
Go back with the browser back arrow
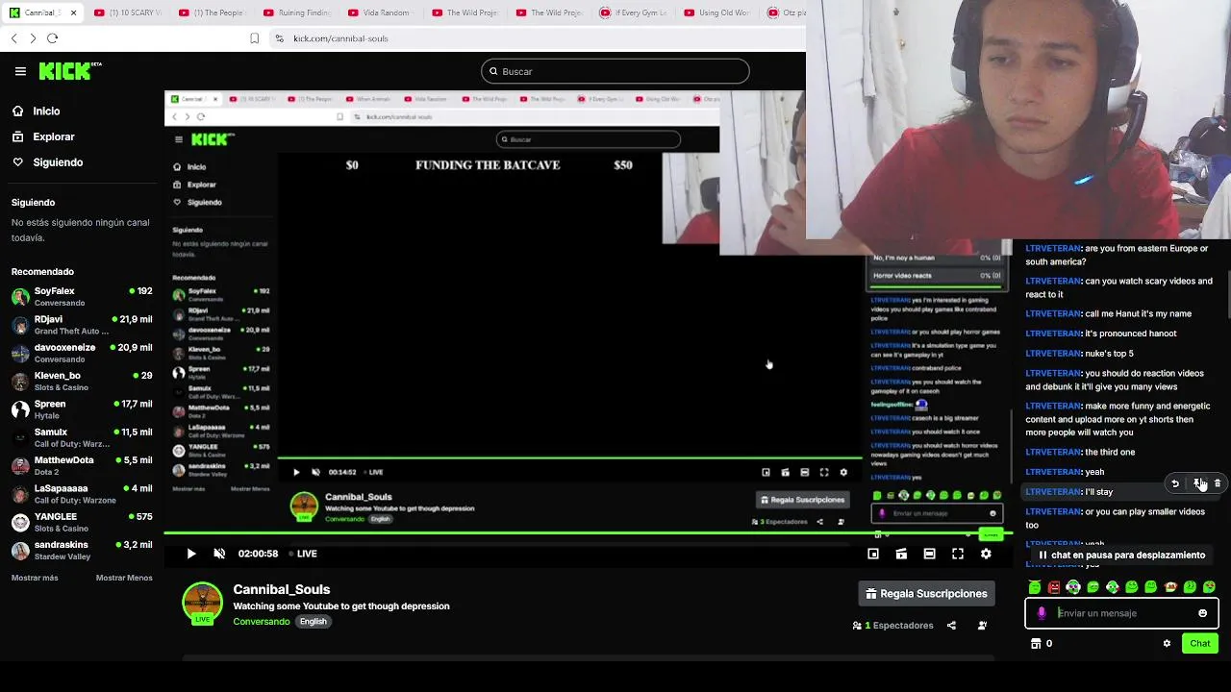(13, 38)
